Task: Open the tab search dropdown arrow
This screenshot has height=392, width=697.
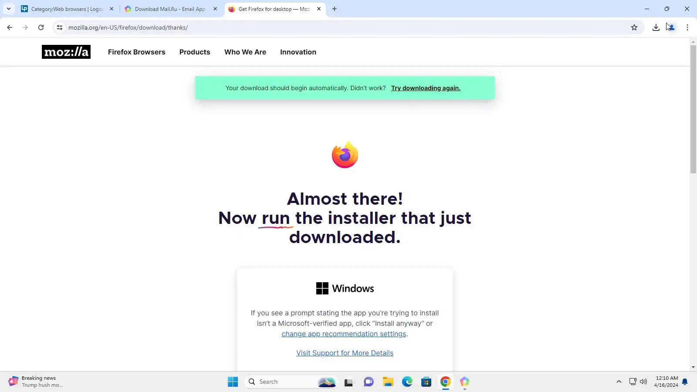Action: pos(8,9)
